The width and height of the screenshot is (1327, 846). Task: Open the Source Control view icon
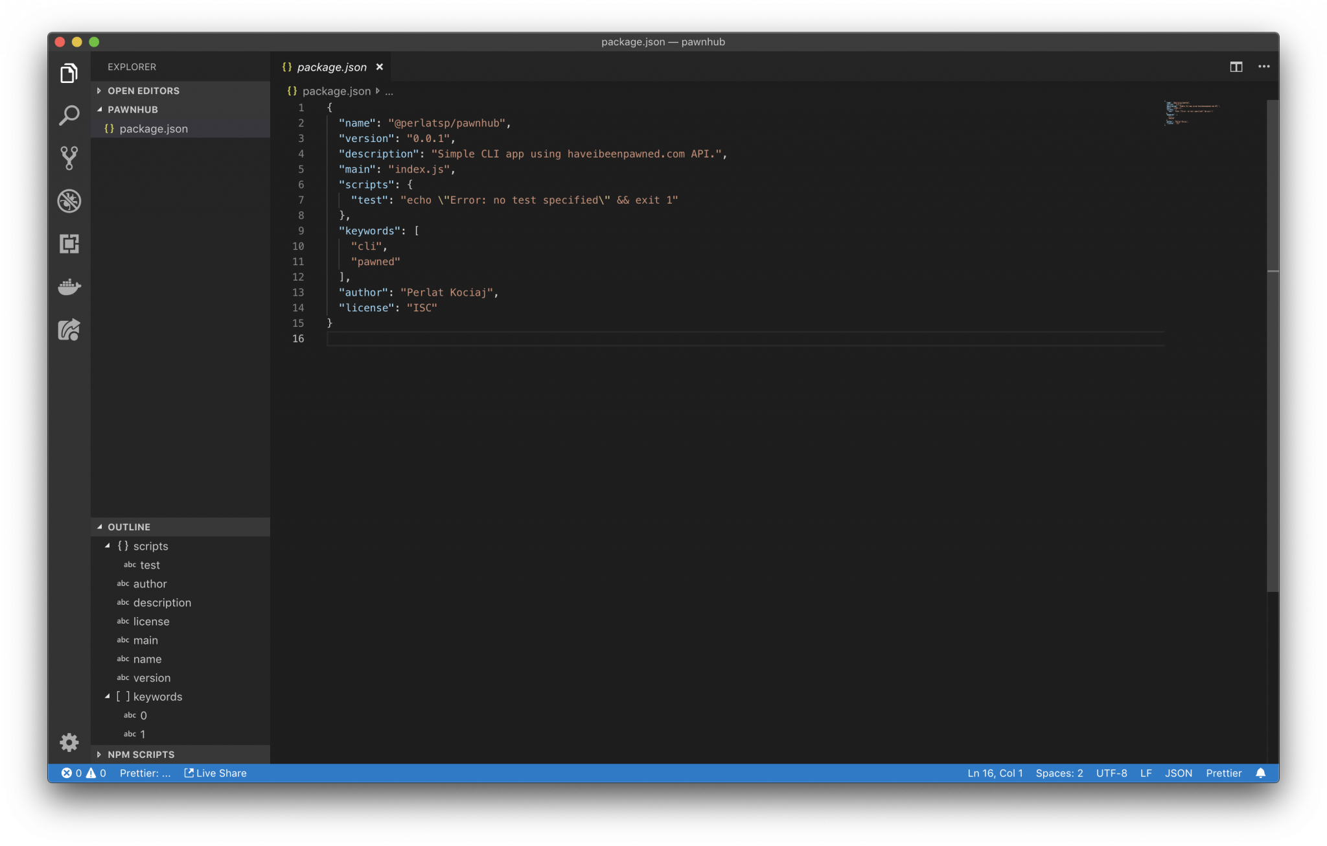tap(69, 158)
